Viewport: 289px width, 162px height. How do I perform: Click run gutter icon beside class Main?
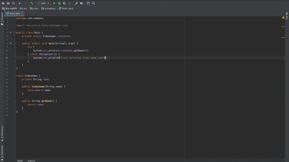[11, 32]
